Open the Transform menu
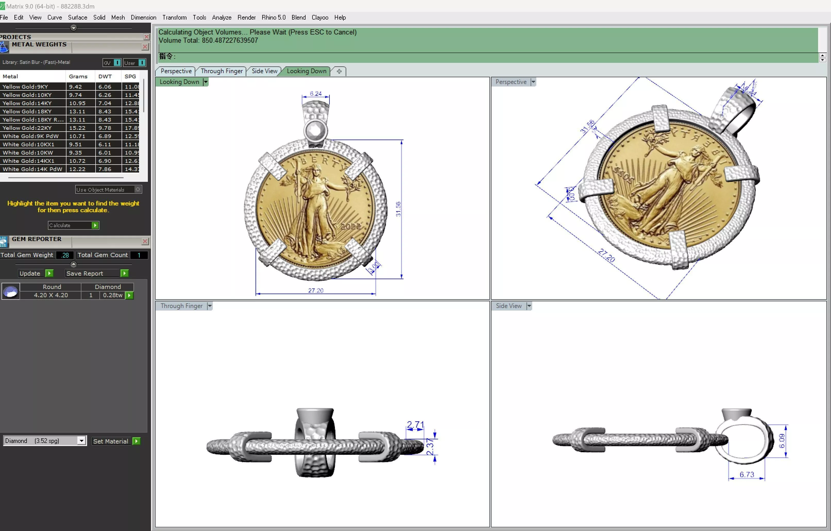This screenshot has height=531, width=831. coord(175,18)
